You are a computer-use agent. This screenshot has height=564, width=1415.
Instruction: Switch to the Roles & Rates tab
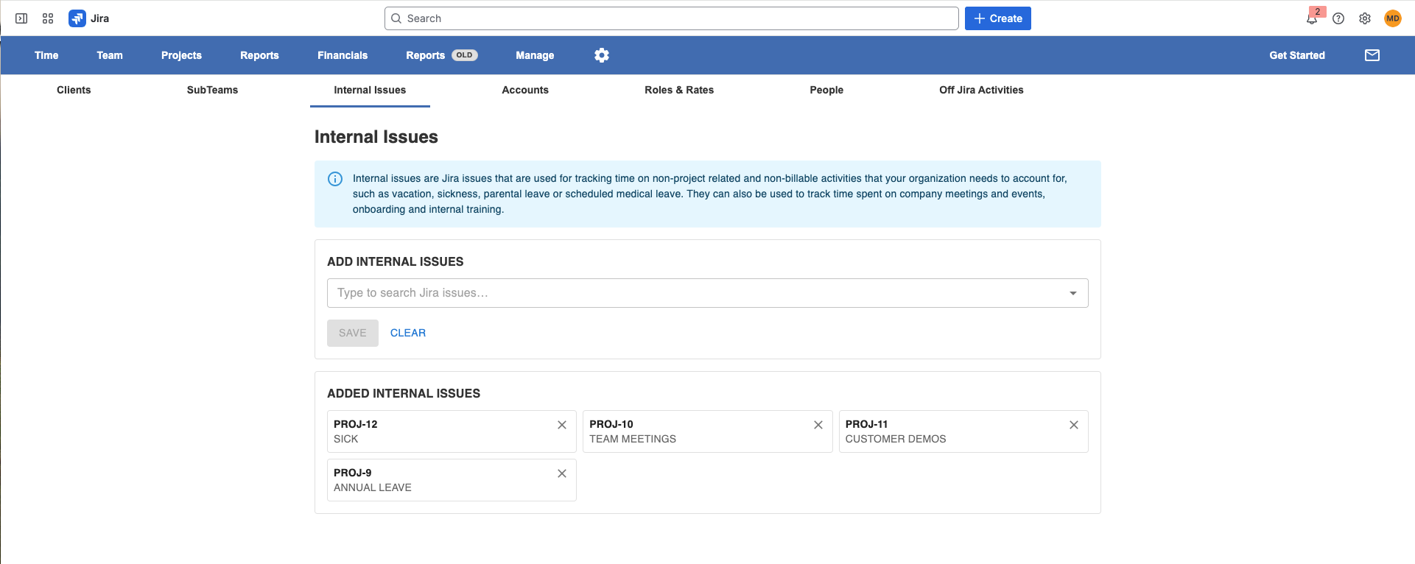click(679, 90)
